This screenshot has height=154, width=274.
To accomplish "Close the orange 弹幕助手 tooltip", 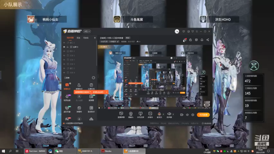I will click(x=107, y=92).
